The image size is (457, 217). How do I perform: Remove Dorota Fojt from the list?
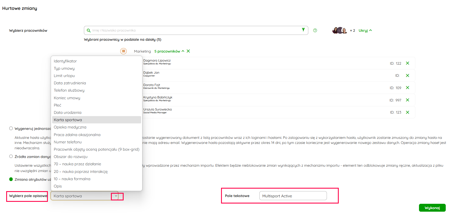[407, 88]
